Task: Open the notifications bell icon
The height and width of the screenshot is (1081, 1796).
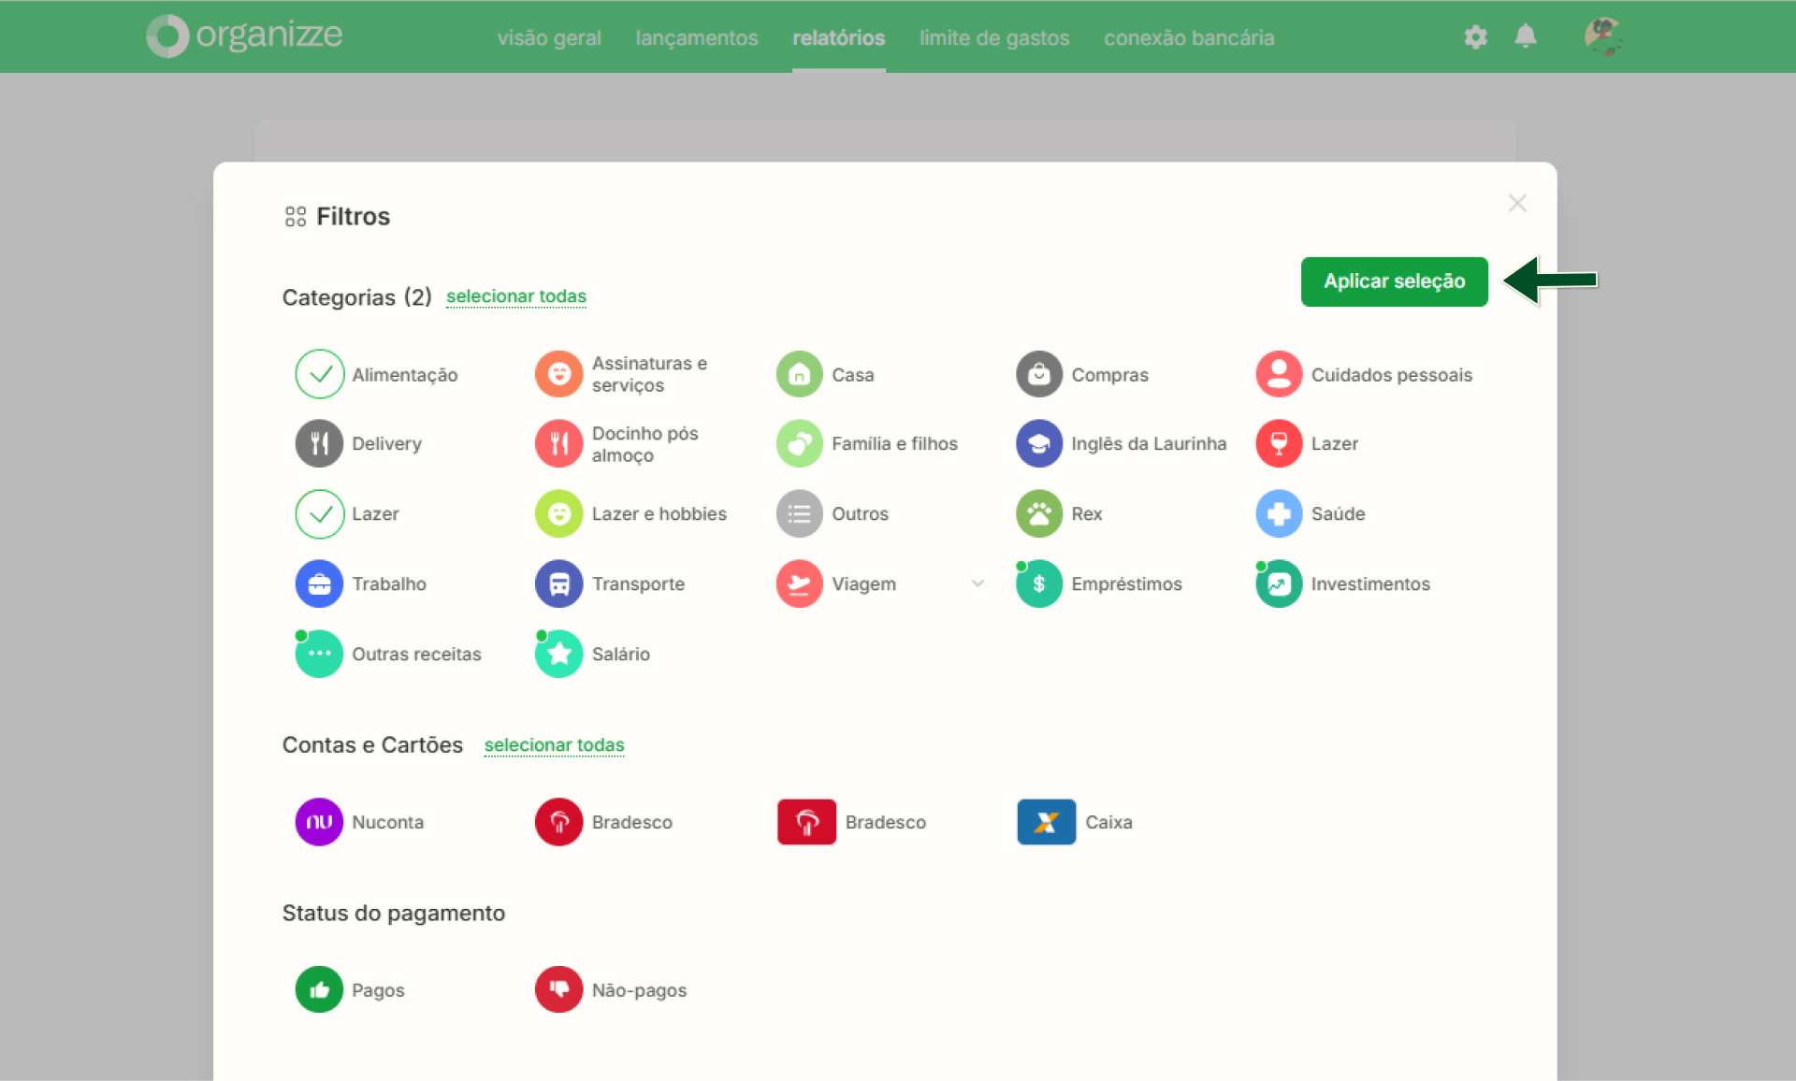Action: coord(1525,36)
